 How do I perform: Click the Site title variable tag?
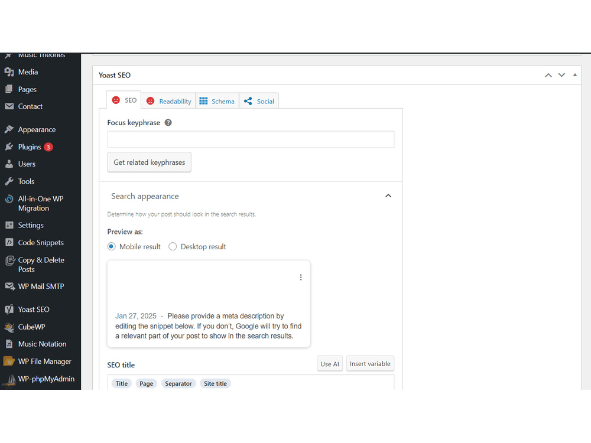tap(215, 383)
